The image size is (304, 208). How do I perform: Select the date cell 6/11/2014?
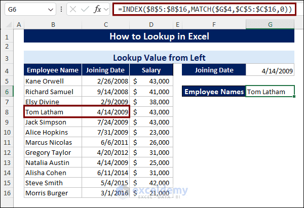point(106,173)
